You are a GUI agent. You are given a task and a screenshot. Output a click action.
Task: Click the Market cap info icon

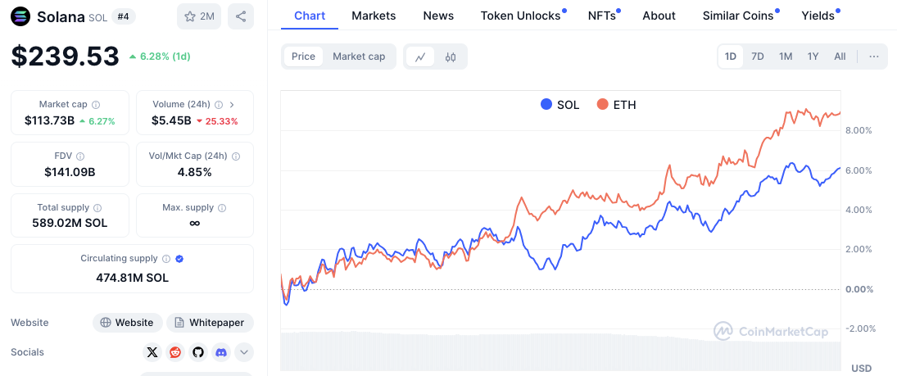(x=96, y=105)
